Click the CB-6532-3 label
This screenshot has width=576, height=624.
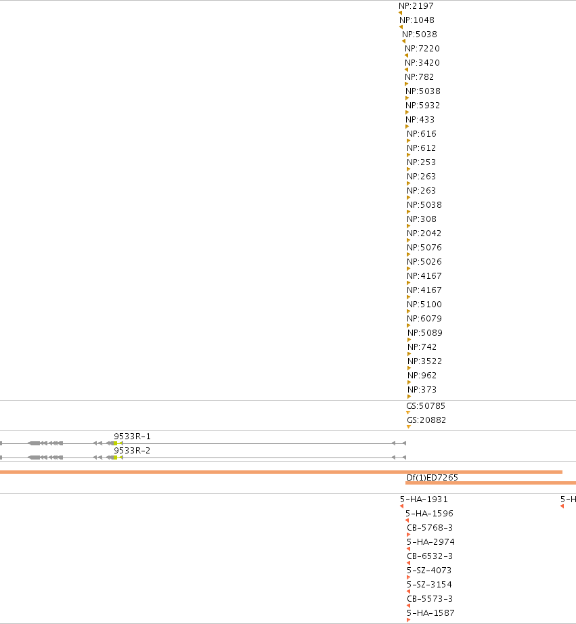coord(430,556)
